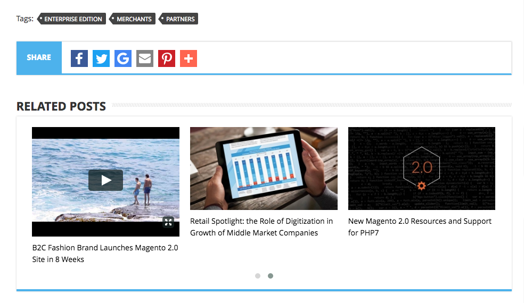Share the post on Twitter
This screenshot has width=524, height=303.
pyautogui.click(x=101, y=58)
